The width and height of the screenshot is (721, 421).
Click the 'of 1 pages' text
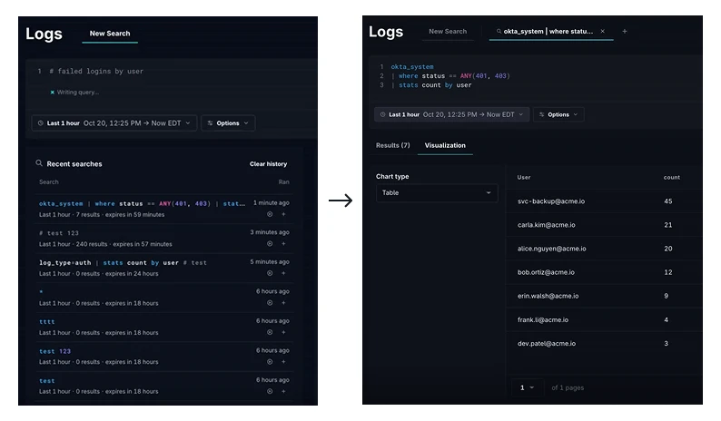[x=568, y=388]
